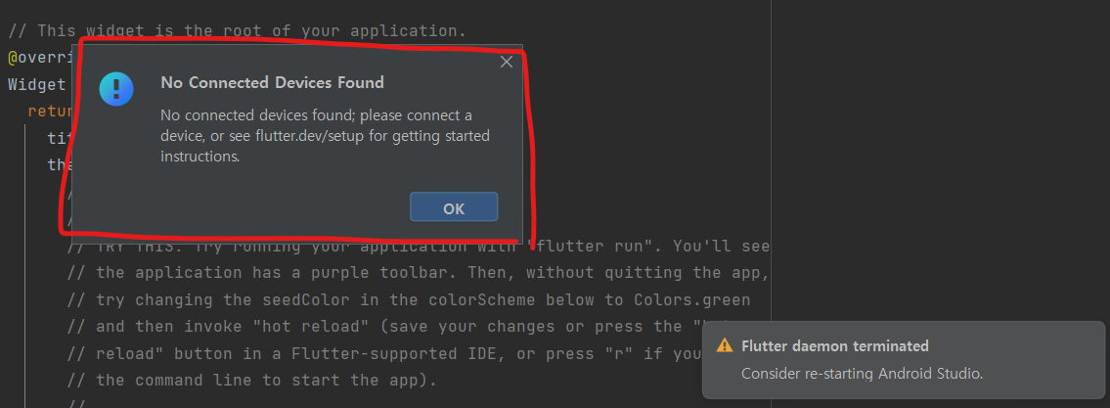Open the Flutter daemon terminated notification
Viewport: 1110px width, 408px height.
click(903, 360)
